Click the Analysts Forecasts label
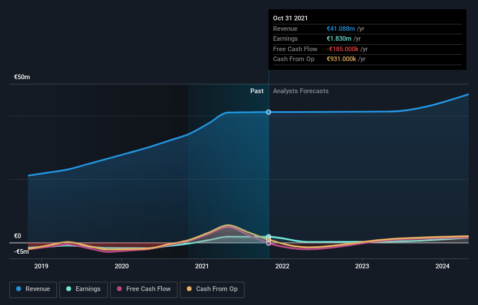Screen dimensions: 478x305 [x=300, y=91]
